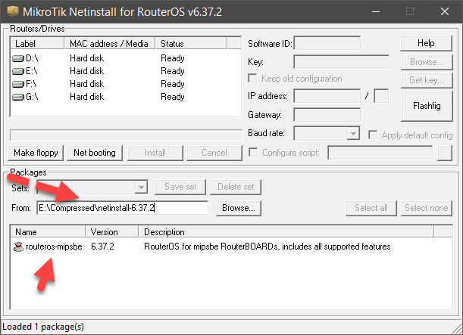
Task: Click the G:\ hard disk drive icon
Action: point(17,97)
